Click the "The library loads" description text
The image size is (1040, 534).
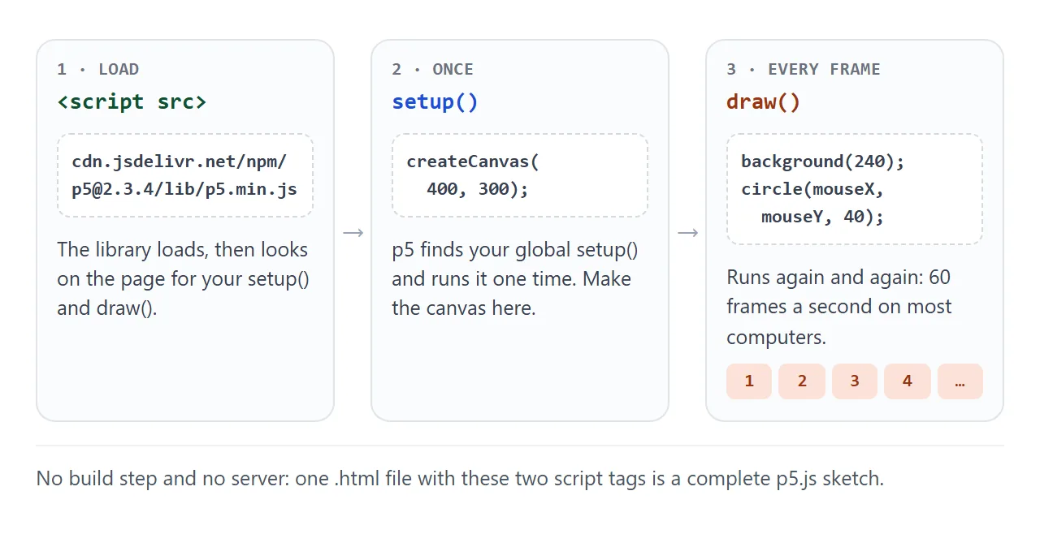pos(183,279)
